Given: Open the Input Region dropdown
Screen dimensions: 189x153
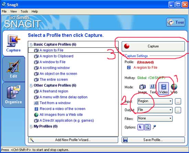Looking at the screenshot, I should click(155, 101).
